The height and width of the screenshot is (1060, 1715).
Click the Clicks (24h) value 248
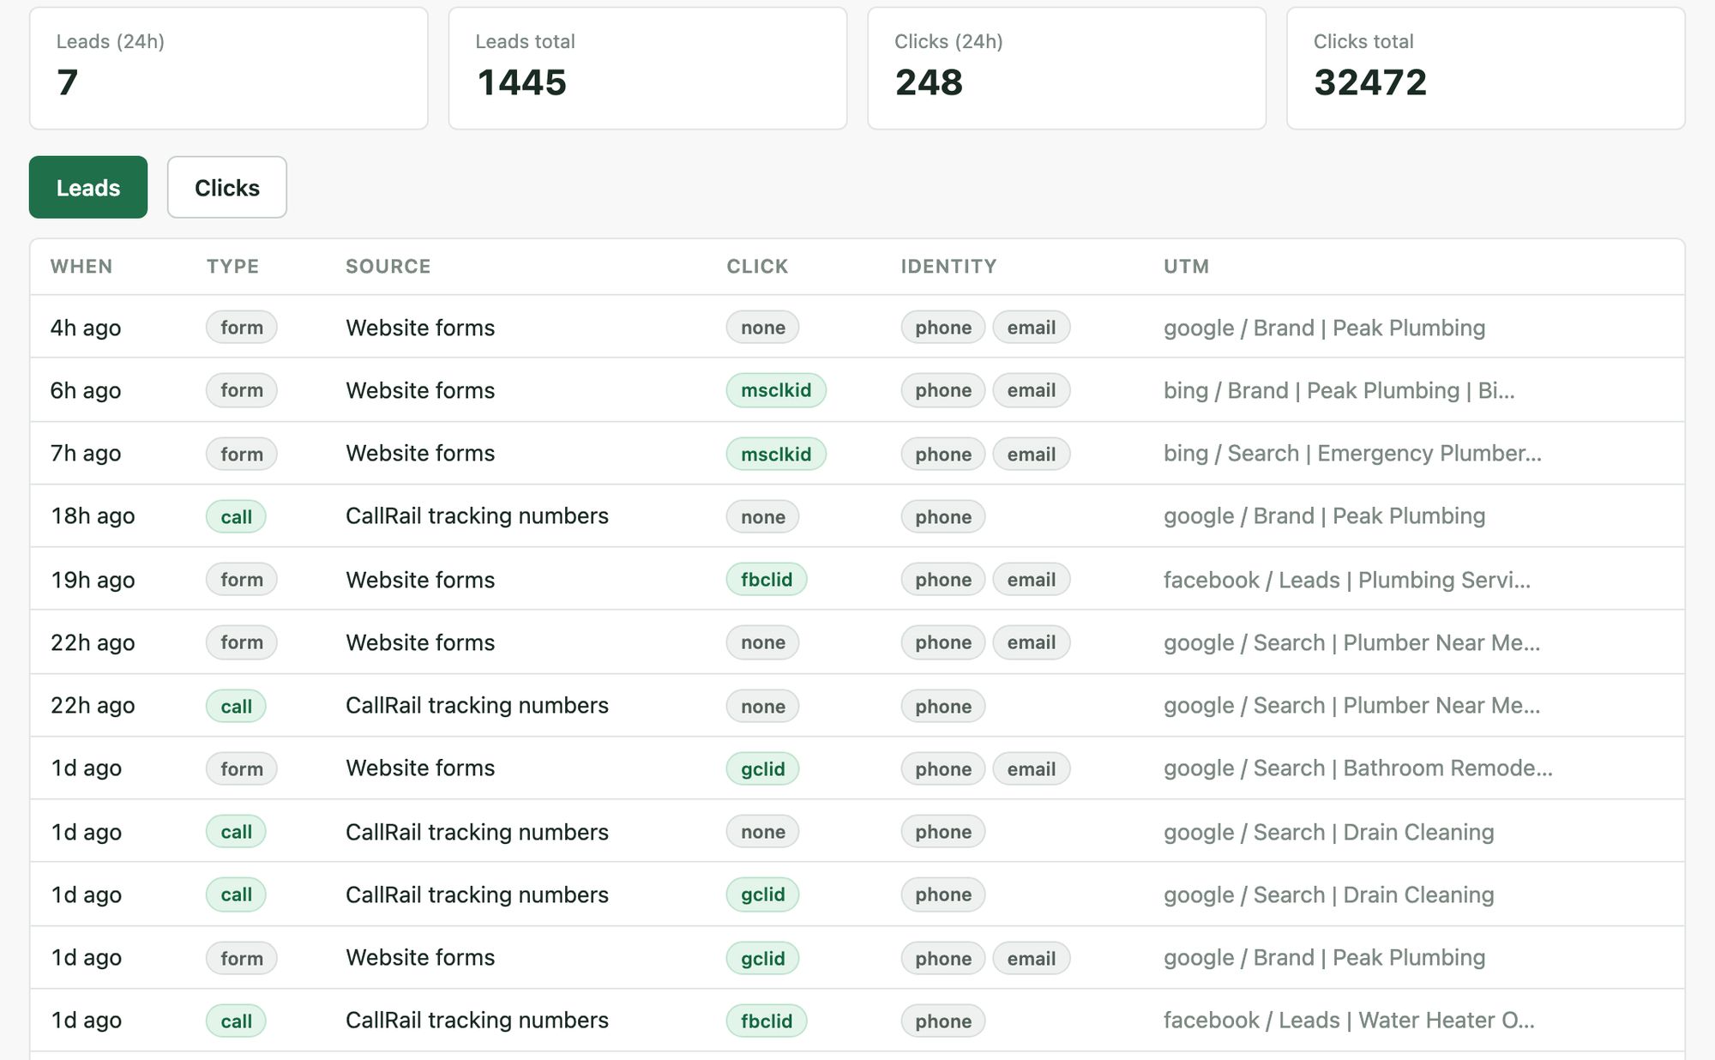929,83
